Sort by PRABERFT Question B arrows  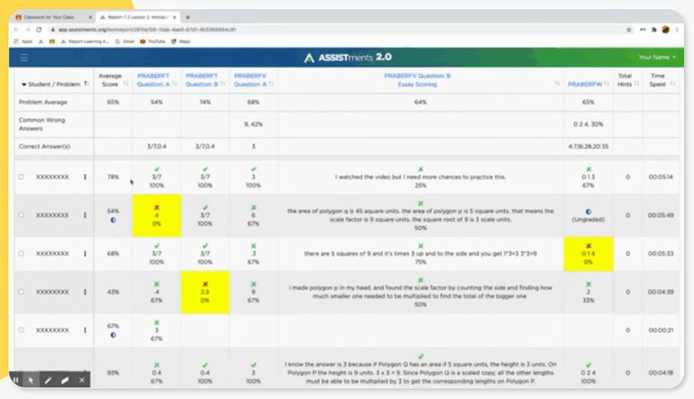[223, 83]
